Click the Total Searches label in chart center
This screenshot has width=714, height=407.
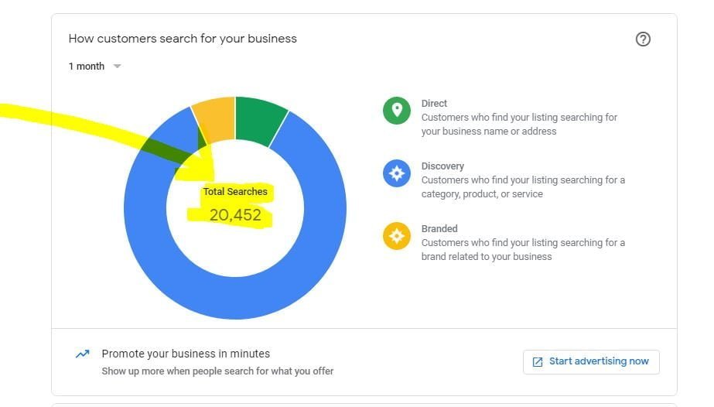(x=235, y=191)
